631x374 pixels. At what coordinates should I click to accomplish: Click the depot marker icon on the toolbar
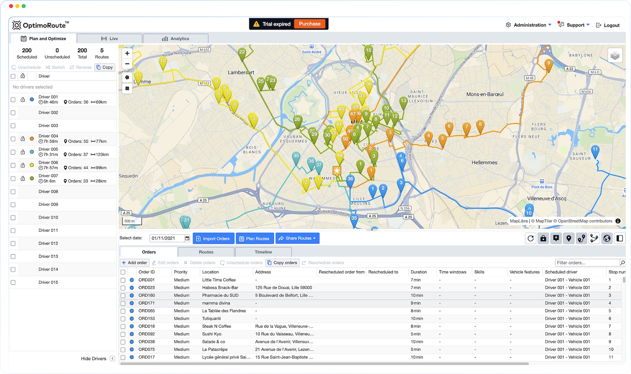(x=556, y=238)
